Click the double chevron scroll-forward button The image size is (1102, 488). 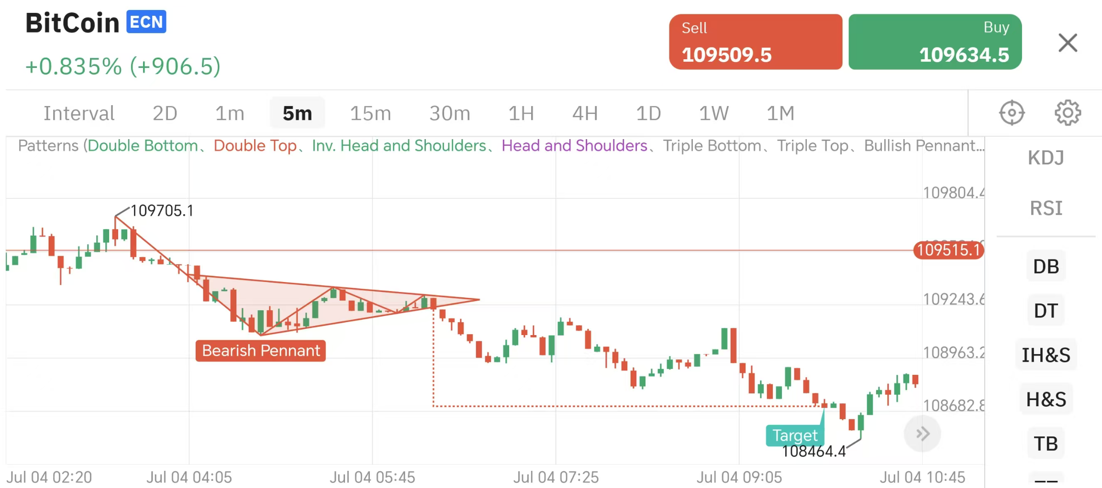click(x=922, y=434)
